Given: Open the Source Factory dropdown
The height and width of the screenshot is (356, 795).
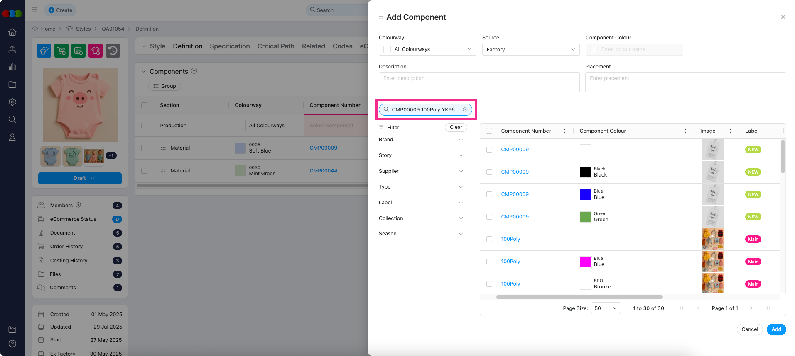Looking at the screenshot, I should (x=530, y=49).
